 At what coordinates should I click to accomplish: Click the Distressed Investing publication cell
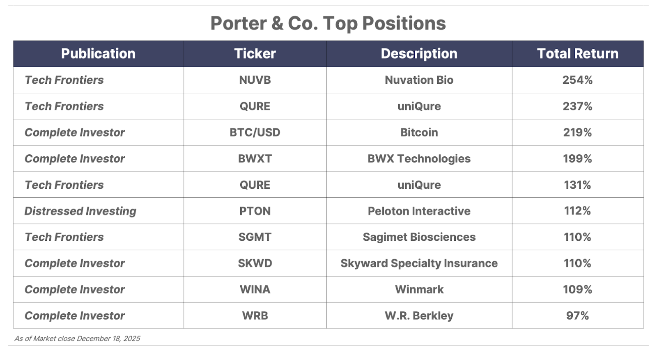(80, 211)
